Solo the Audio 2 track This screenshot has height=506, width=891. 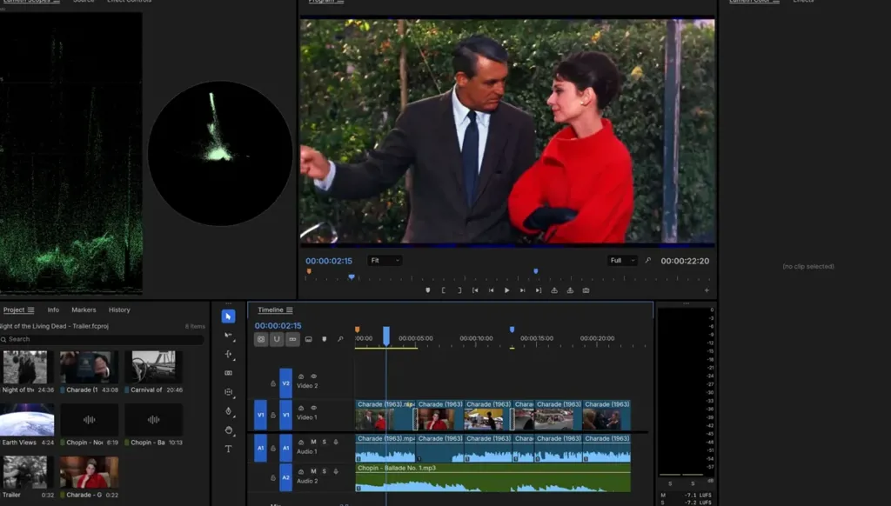(x=325, y=471)
